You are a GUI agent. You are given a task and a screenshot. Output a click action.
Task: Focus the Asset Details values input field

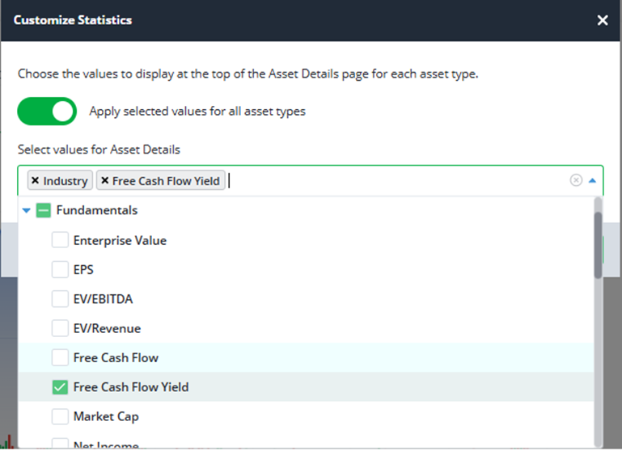(396, 181)
